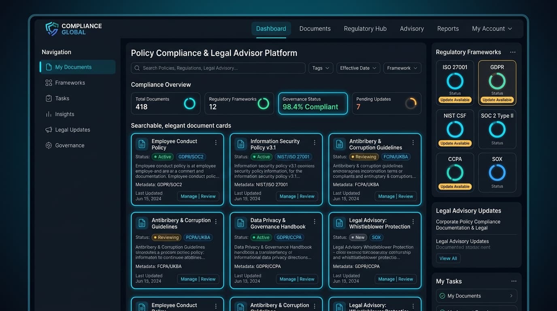This screenshot has width=557, height=311.
Task: Click the Pending Updates ring indicator
Action: point(411,103)
